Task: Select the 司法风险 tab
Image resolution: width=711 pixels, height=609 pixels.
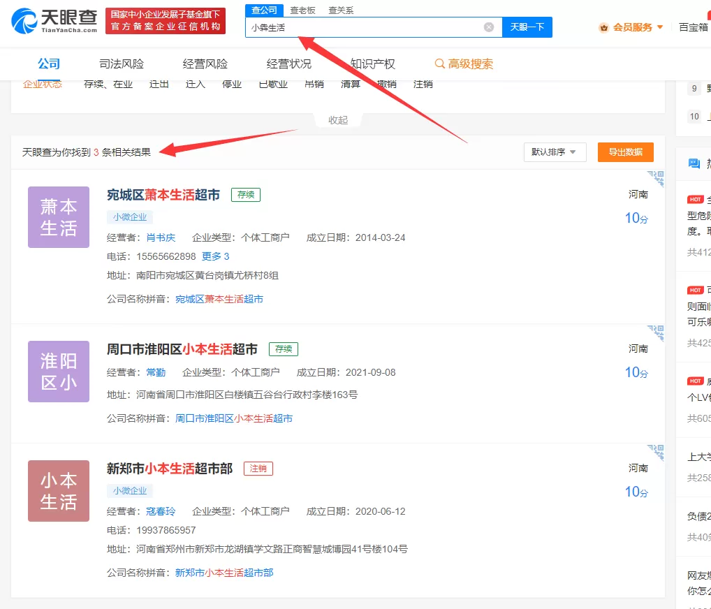Action: (x=122, y=64)
